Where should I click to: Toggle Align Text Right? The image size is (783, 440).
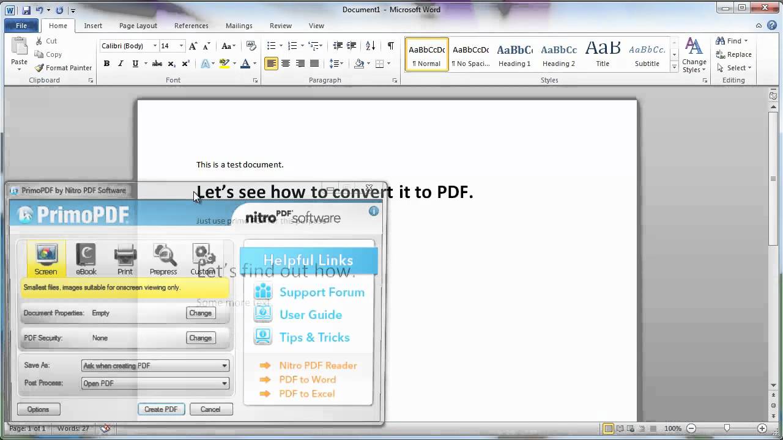coord(300,64)
